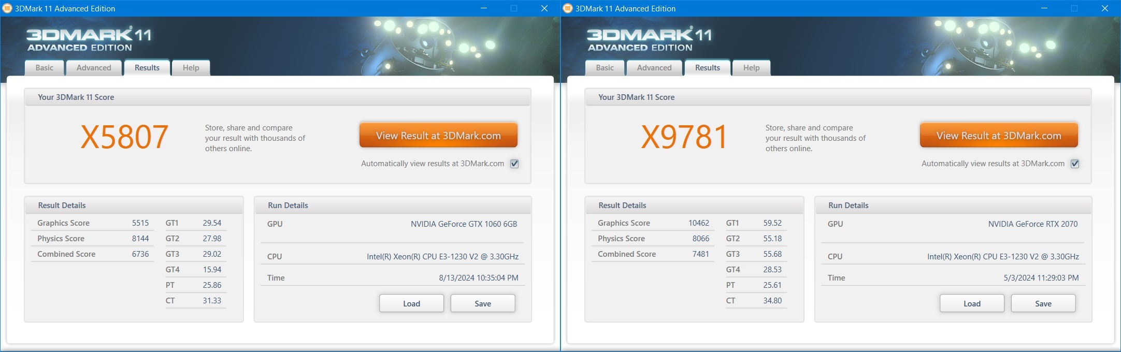The height and width of the screenshot is (352, 1121).
Task: Click GT2 value 55.18
Action: coord(772,239)
